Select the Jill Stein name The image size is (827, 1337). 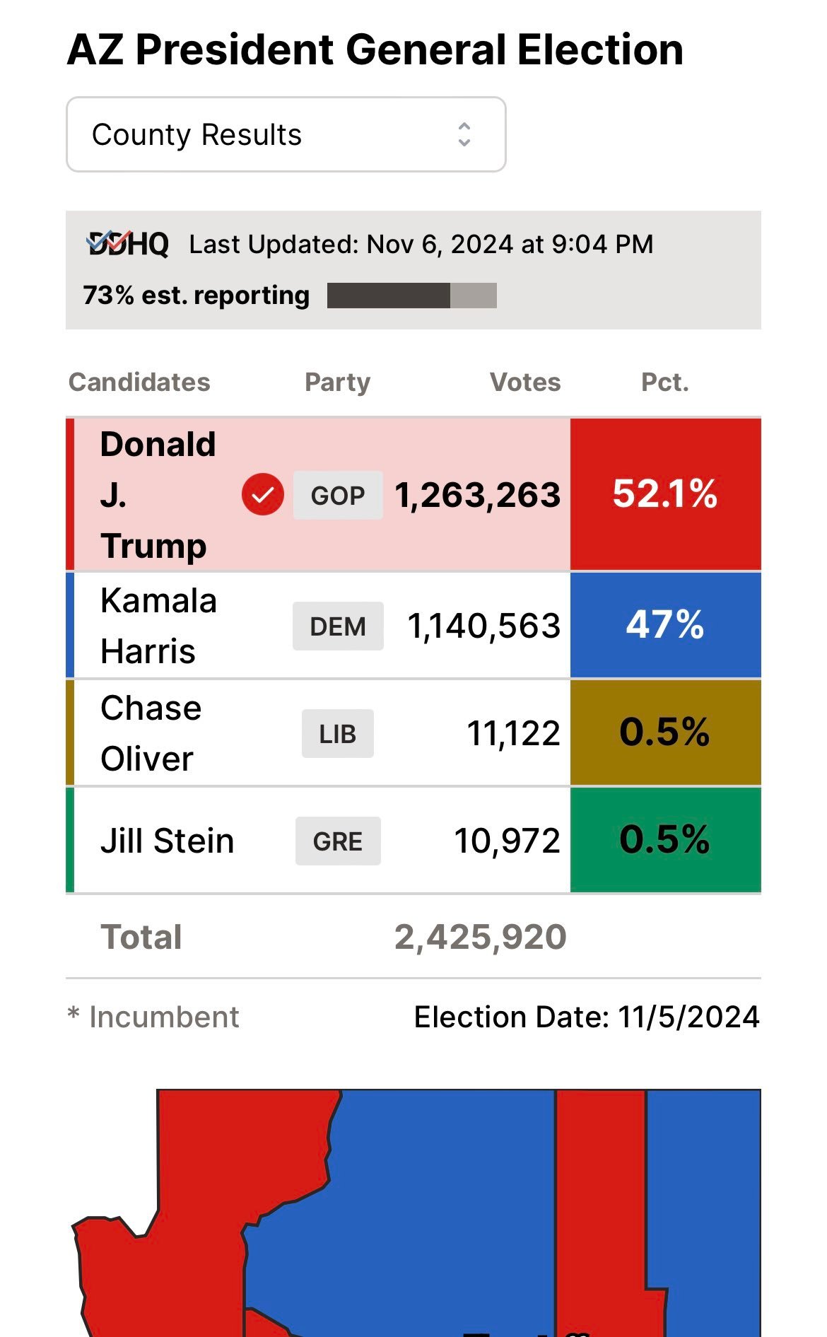point(167,841)
